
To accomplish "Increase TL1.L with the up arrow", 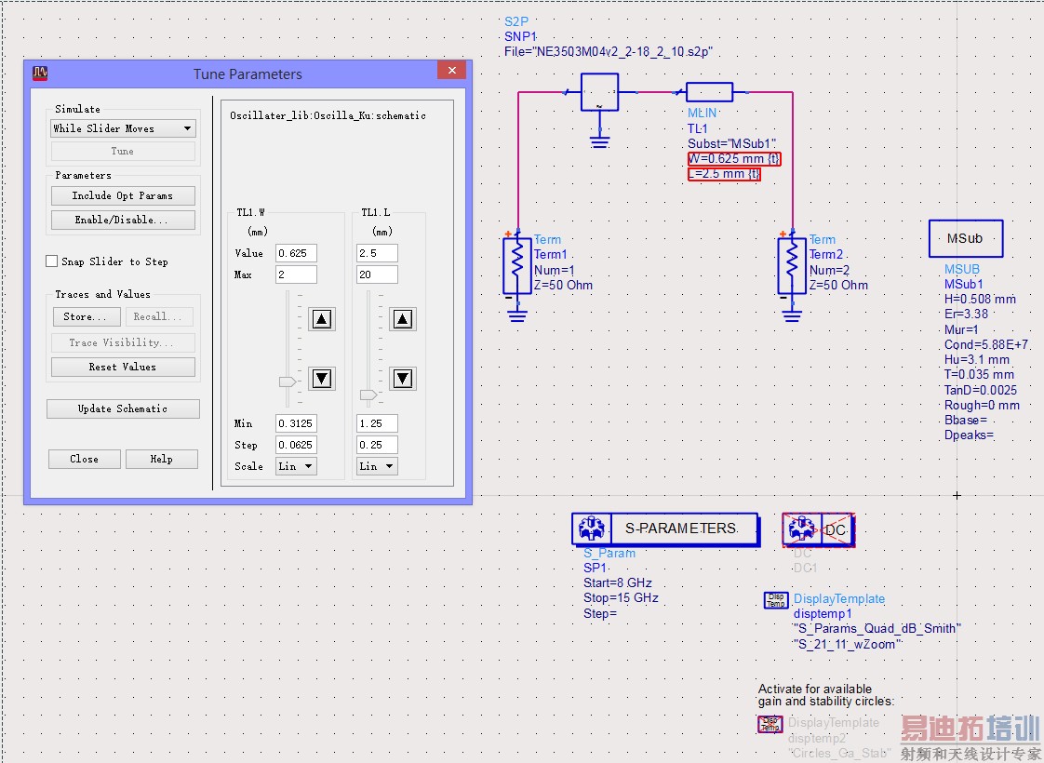I will 402,319.
